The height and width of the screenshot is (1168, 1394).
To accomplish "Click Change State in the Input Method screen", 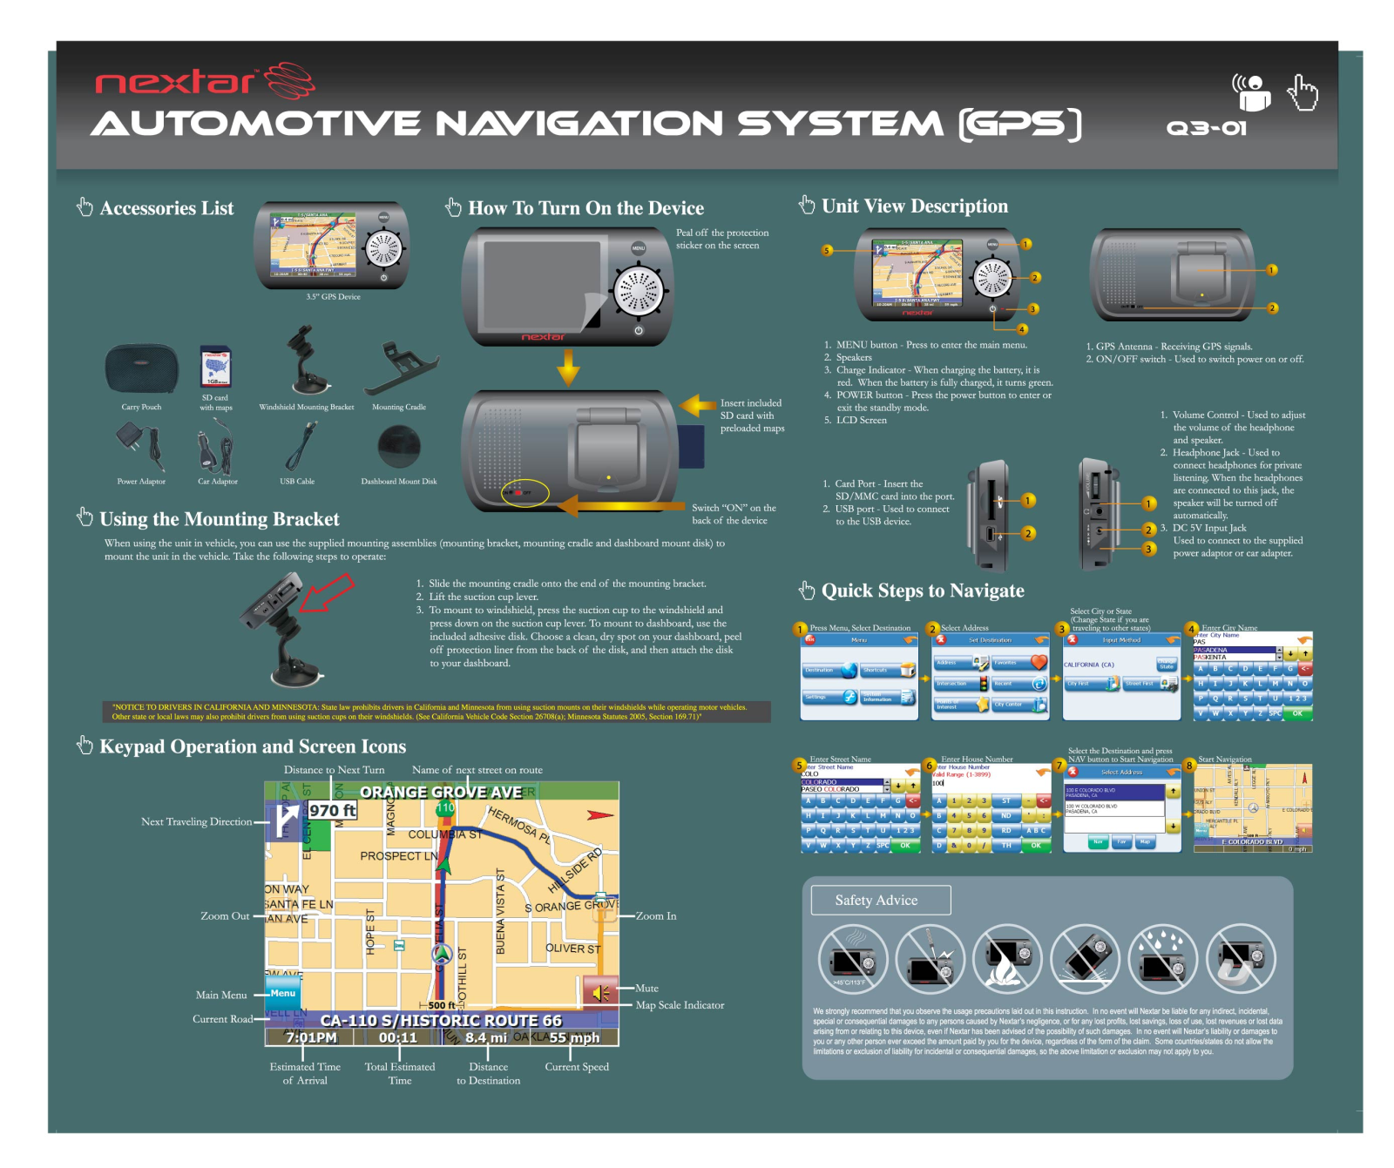I will [1166, 665].
